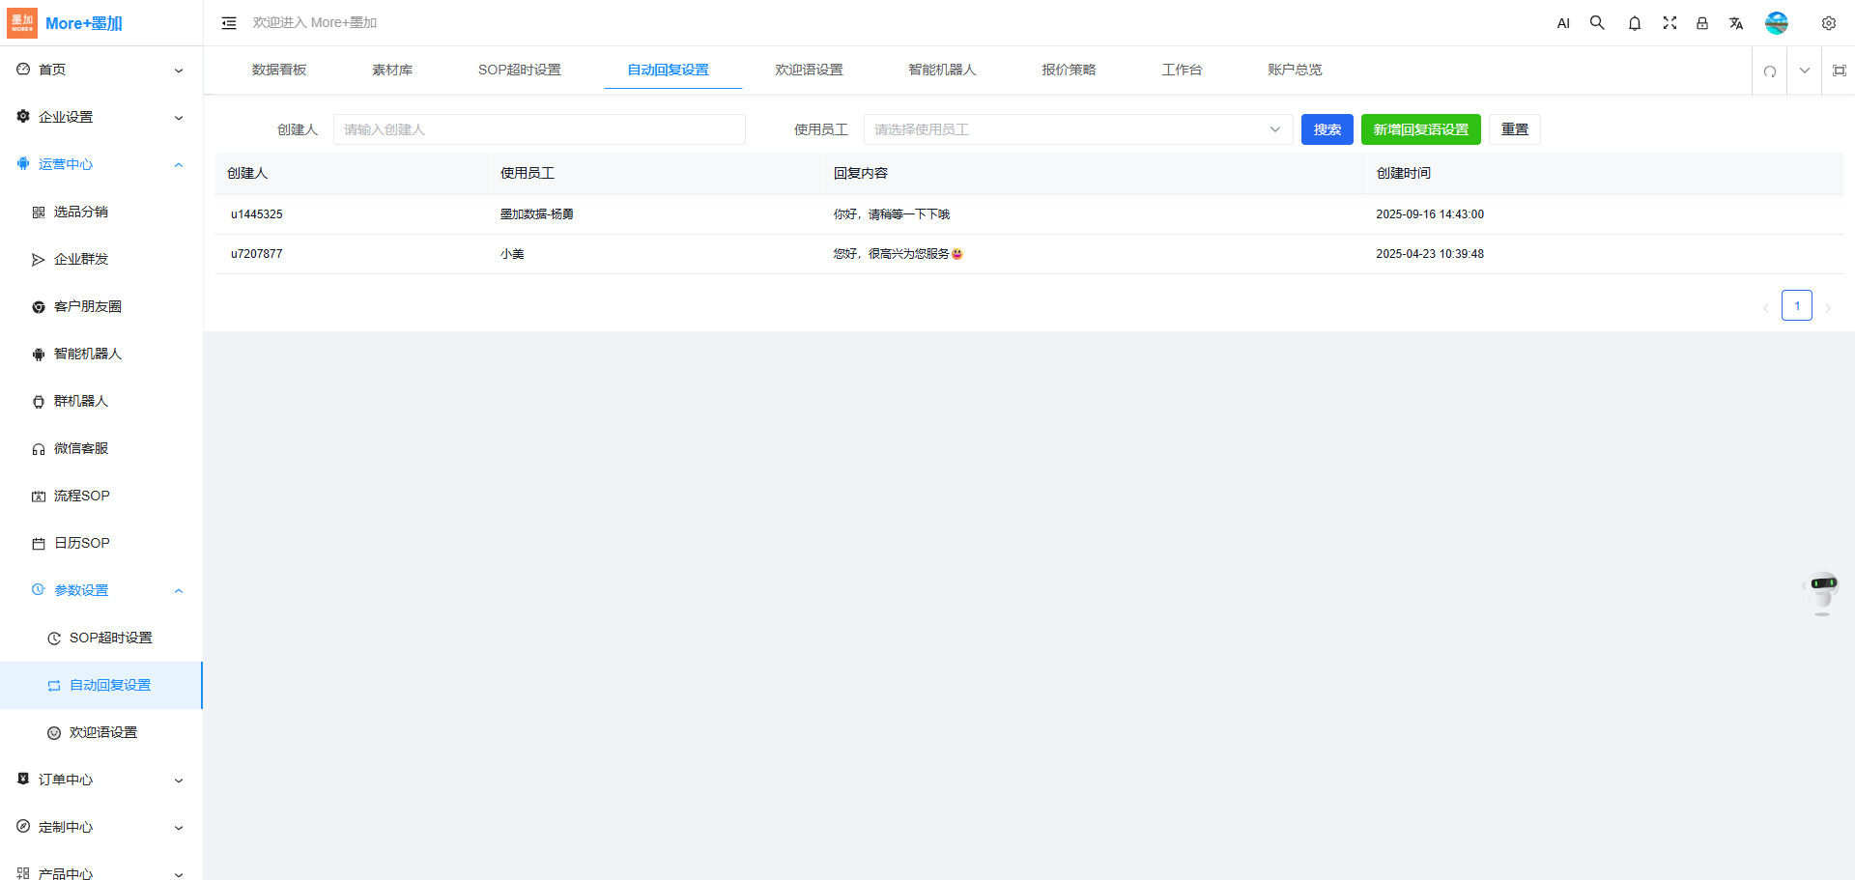Open the language translation icon
1855x880 pixels.
(1736, 23)
